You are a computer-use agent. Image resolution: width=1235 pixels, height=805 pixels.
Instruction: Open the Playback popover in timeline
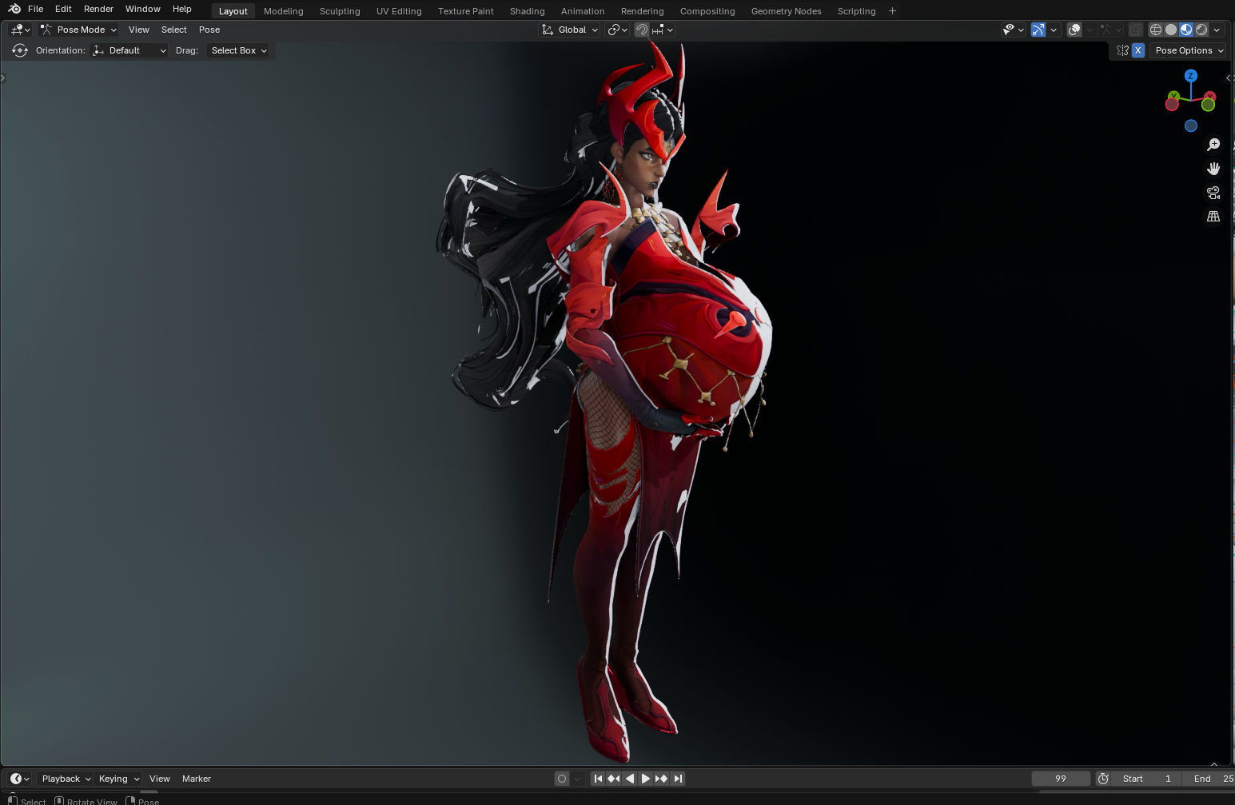click(x=66, y=779)
